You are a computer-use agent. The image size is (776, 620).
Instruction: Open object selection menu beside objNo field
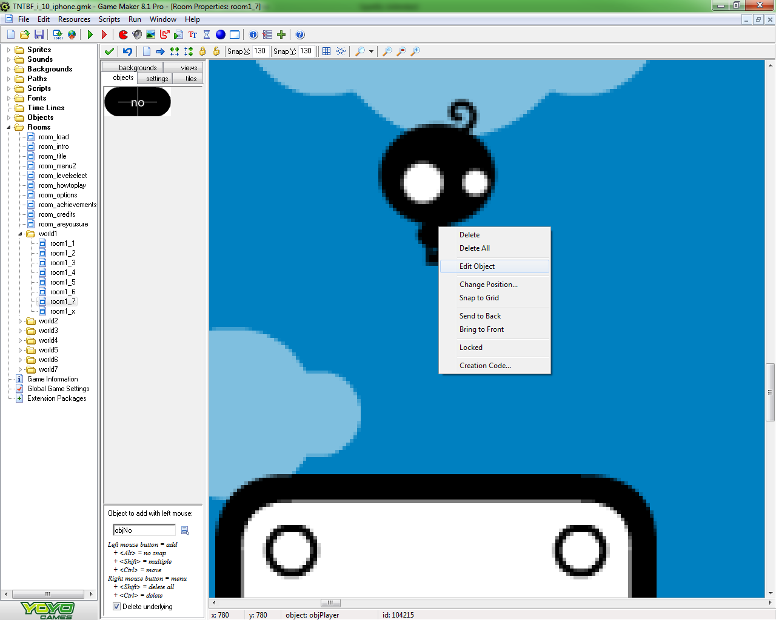pos(185,530)
